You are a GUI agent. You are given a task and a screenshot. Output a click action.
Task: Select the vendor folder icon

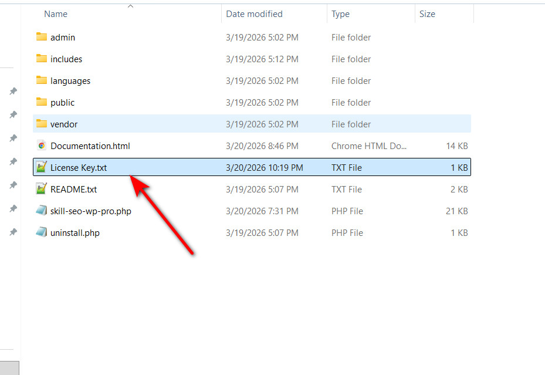point(41,124)
